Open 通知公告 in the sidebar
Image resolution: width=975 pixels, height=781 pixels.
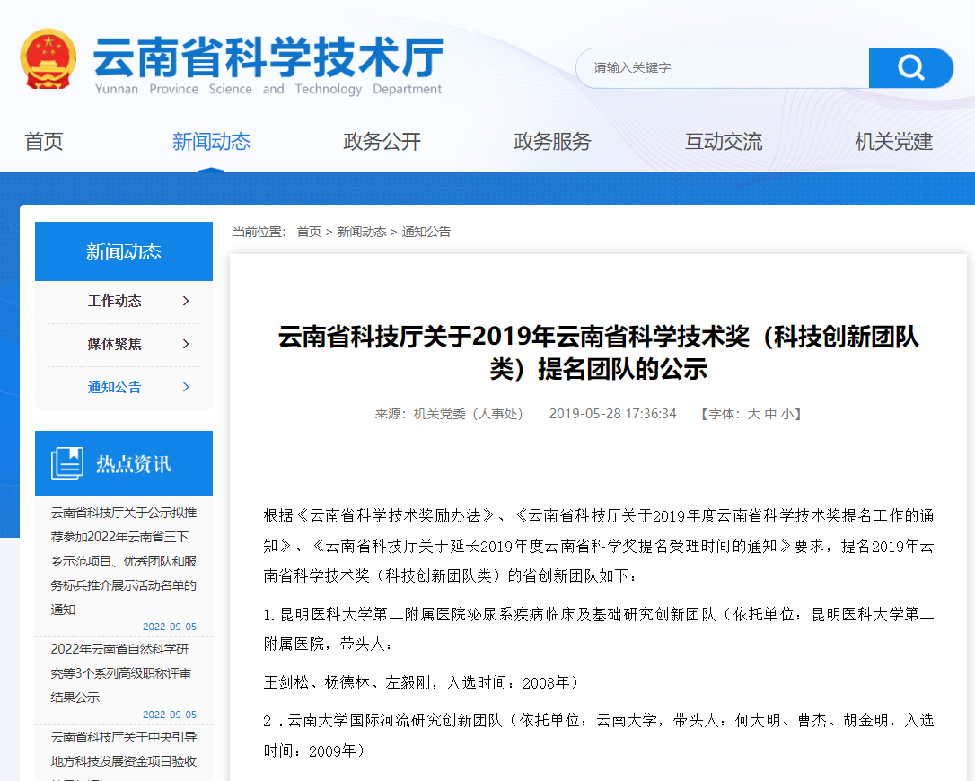pos(114,388)
